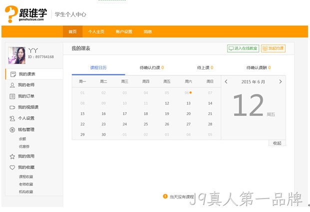Open 机构收藏 under 我的收藏
The image size is (310, 212).
tap(26, 192)
